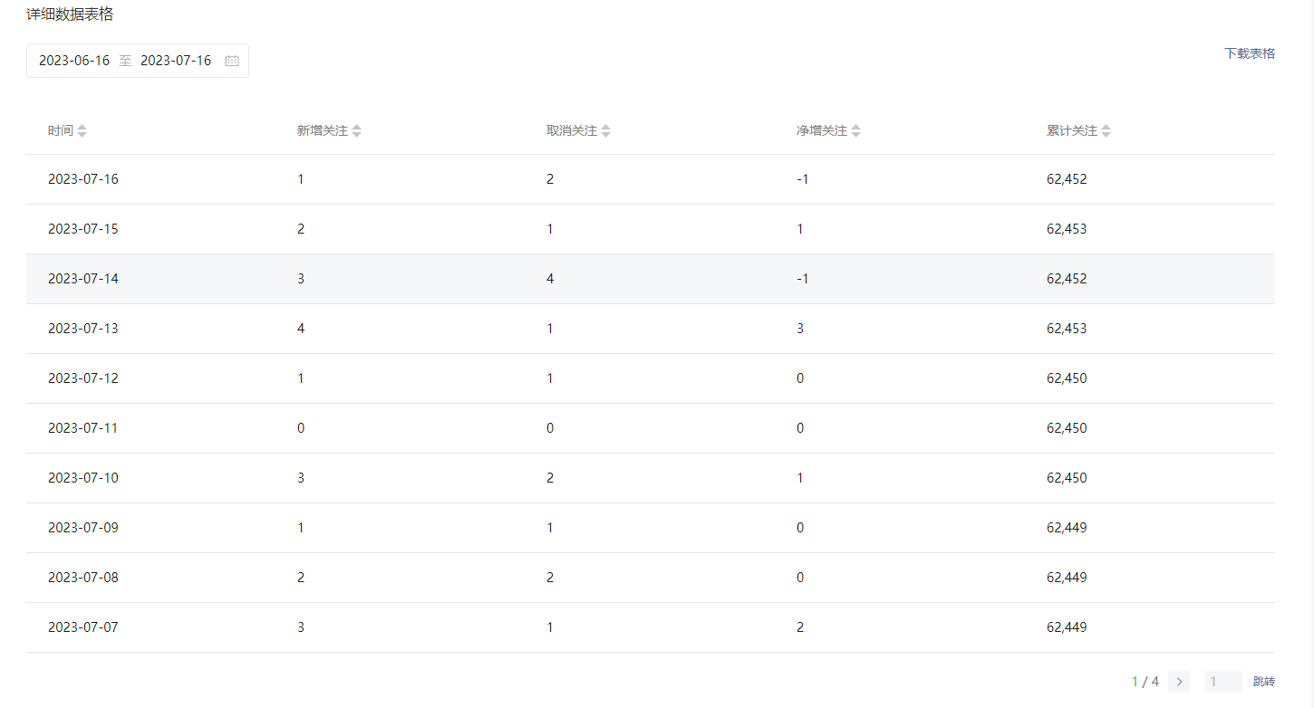This screenshot has width=1314, height=708.
Task: Select the 2023-07-13 date cell
Action: (x=83, y=329)
